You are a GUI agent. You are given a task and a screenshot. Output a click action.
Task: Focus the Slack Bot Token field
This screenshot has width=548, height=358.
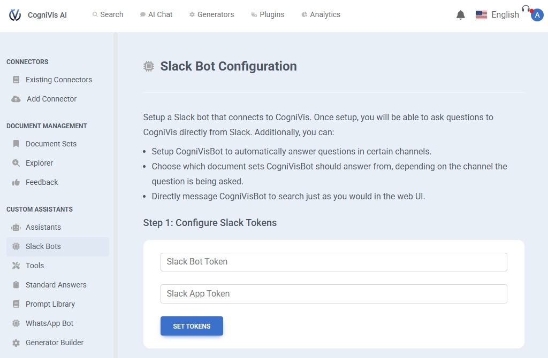click(x=333, y=262)
